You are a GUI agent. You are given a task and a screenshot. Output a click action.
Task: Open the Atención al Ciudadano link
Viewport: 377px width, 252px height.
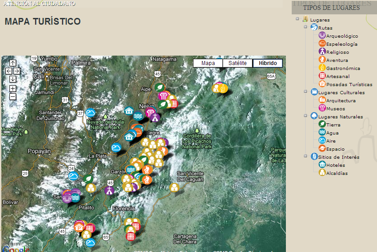[x=39, y=4]
